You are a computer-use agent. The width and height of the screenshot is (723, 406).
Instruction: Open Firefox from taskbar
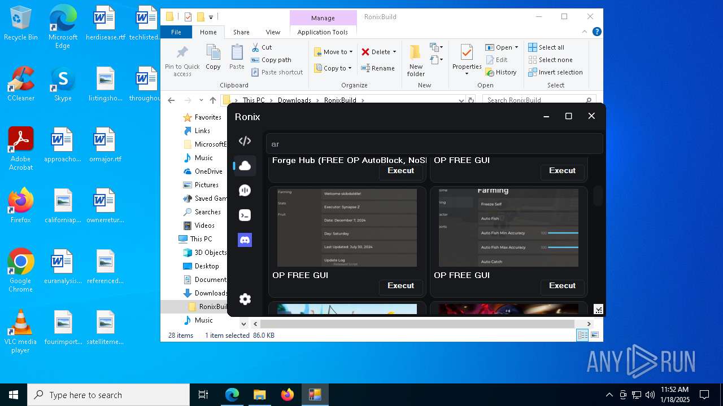pos(288,395)
